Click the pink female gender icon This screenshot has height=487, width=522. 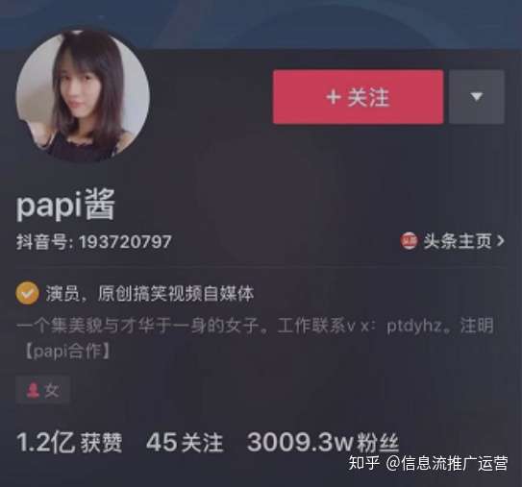pyautogui.click(x=33, y=390)
